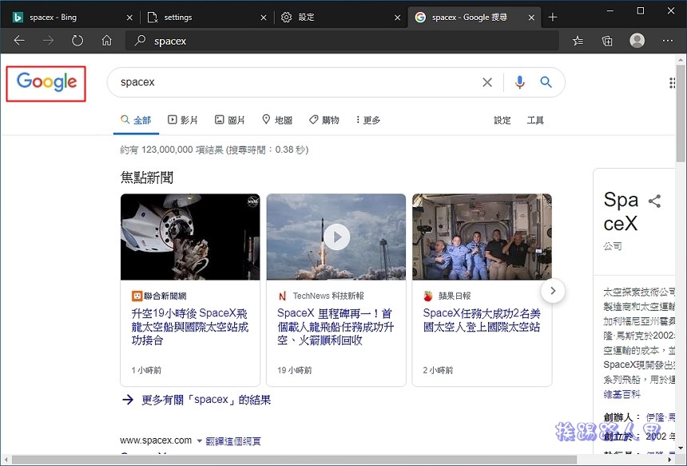Image resolution: width=687 pixels, height=466 pixels.
Task: Switch to the 設定 browser tab
Action: 340,17
